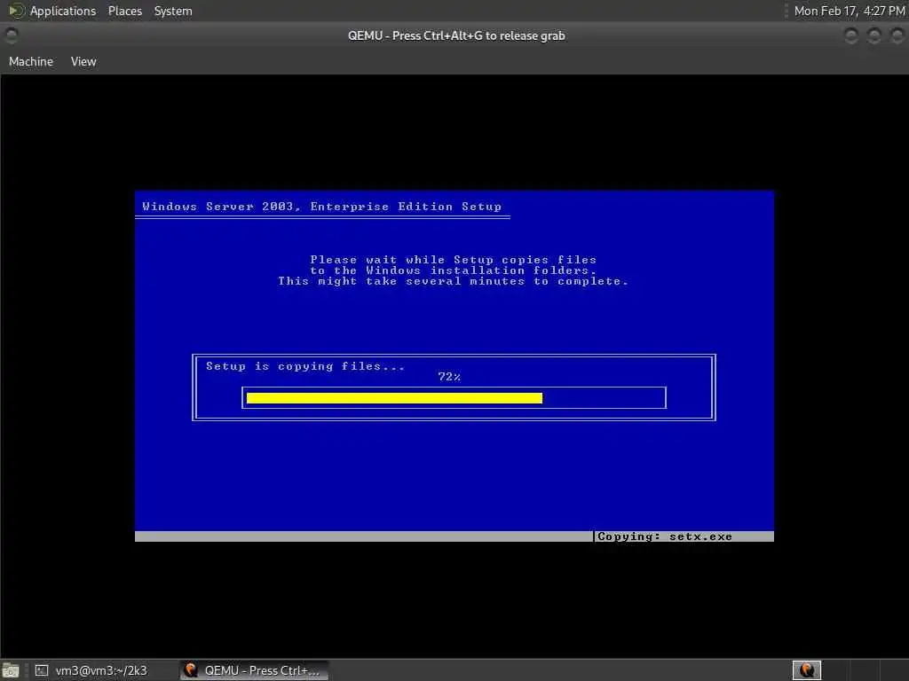Image resolution: width=909 pixels, height=681 pixels.
Task: Click the Windows Server 2003 Setup title
Action: coord(321,207)
